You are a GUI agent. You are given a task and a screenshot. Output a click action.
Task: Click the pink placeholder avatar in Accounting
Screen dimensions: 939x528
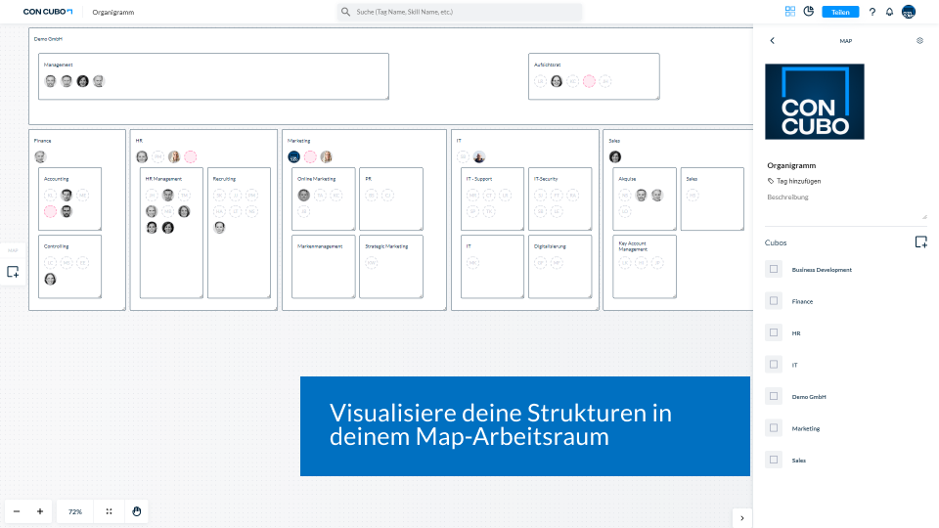[x=50, y=211]
